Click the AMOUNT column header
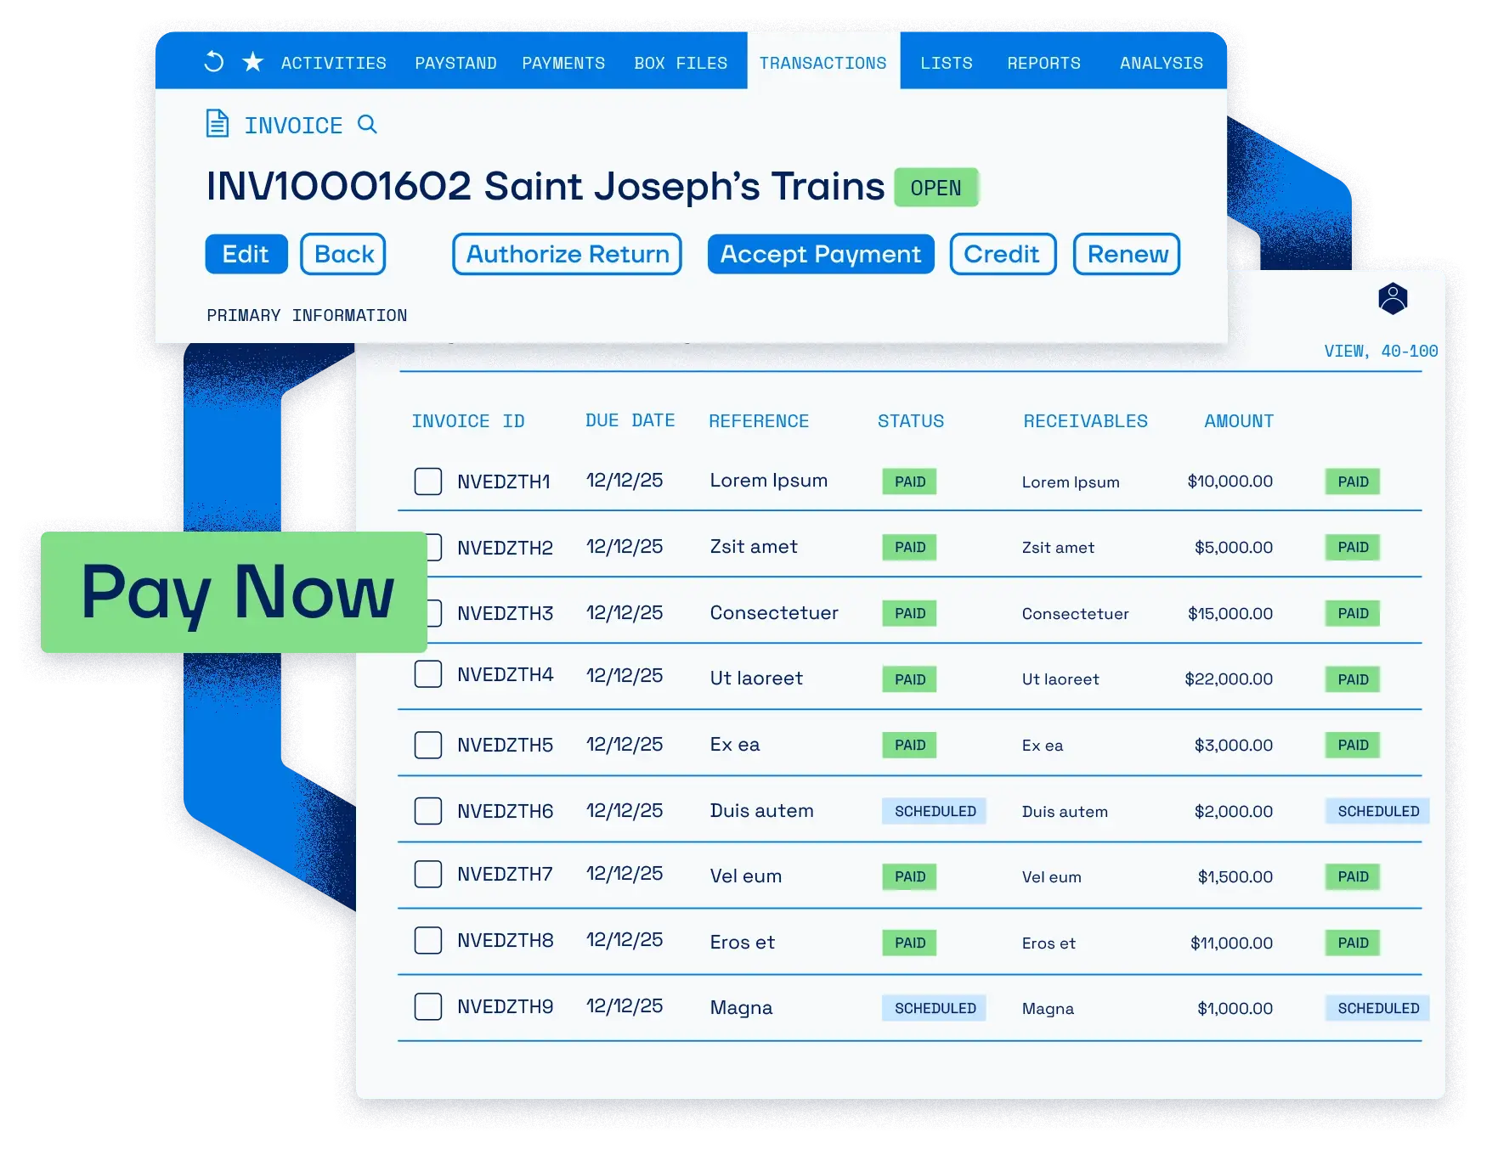 1239,420
